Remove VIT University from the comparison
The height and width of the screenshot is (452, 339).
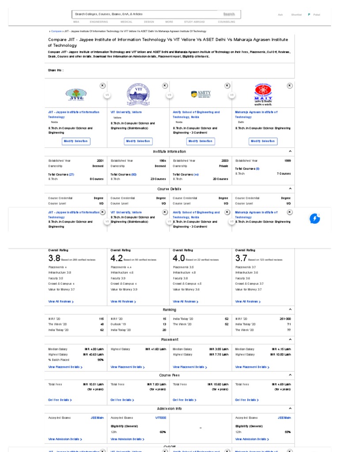coord(165,86)
